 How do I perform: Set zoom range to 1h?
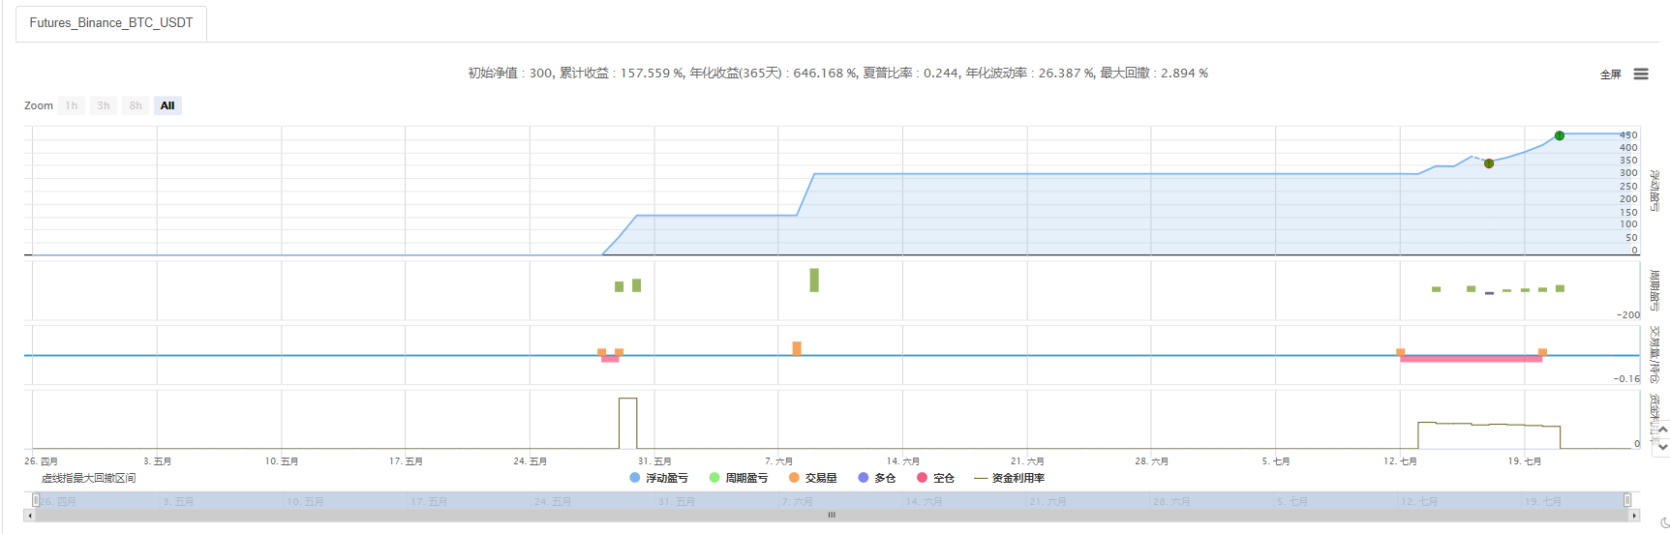coord(72,105)
